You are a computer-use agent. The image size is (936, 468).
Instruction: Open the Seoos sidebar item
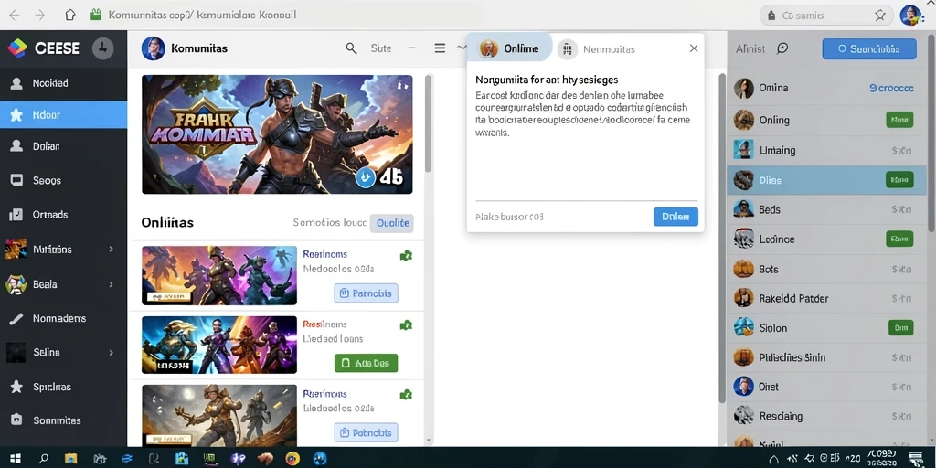63,180
